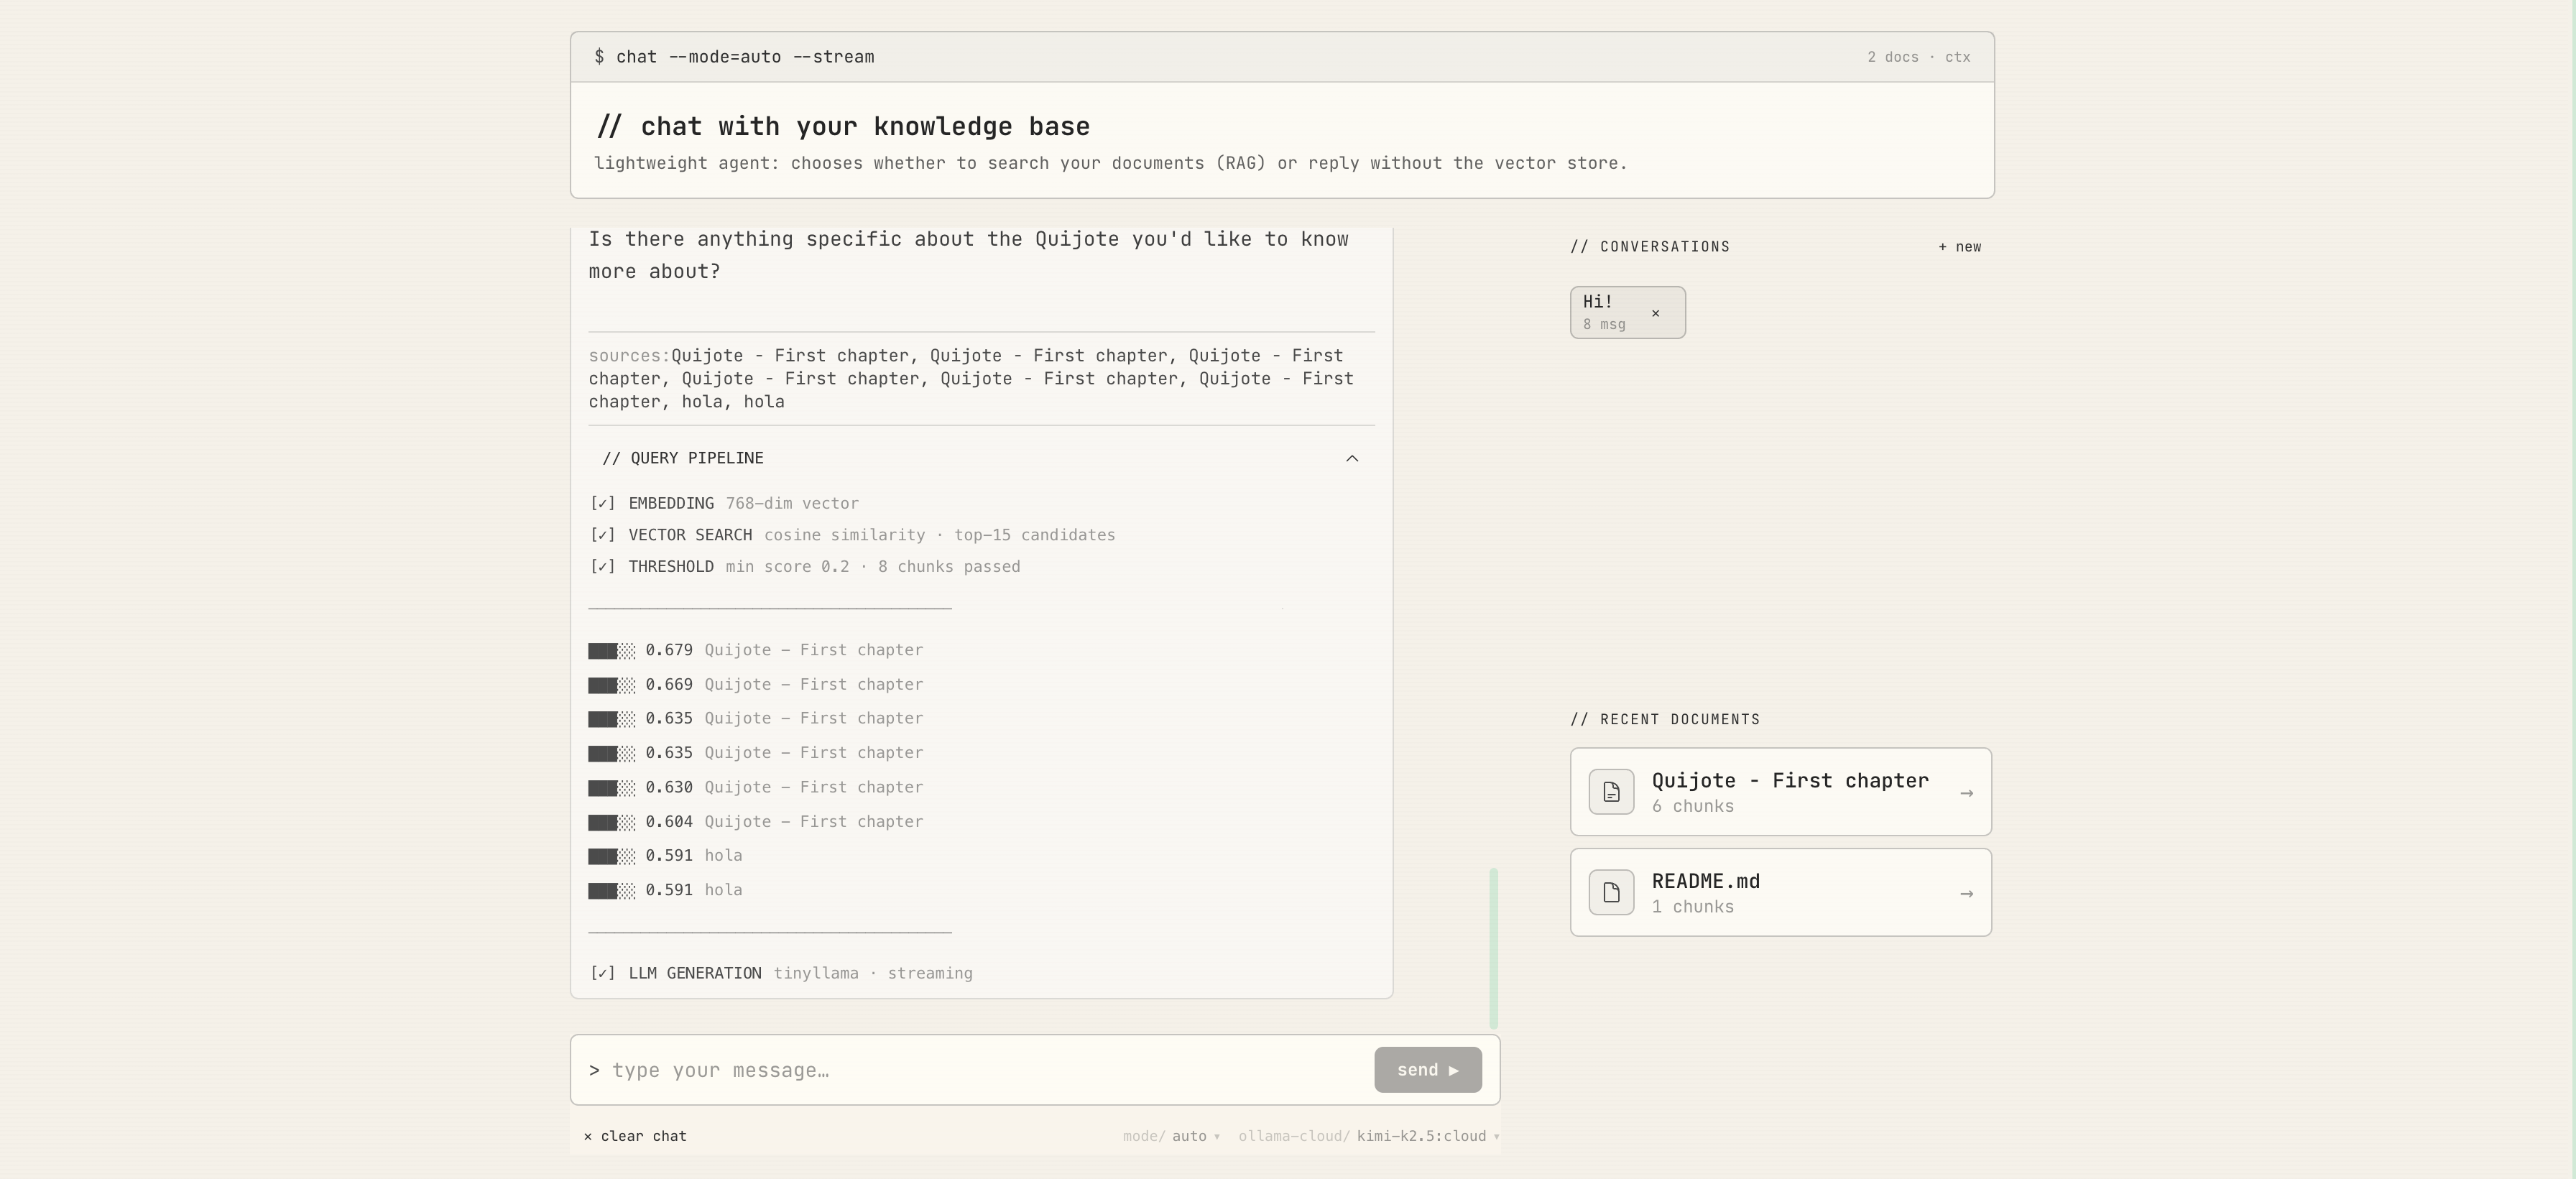
Task: Click 'cosine similarity · top-15 candidates' text
Action: (940, 535)
